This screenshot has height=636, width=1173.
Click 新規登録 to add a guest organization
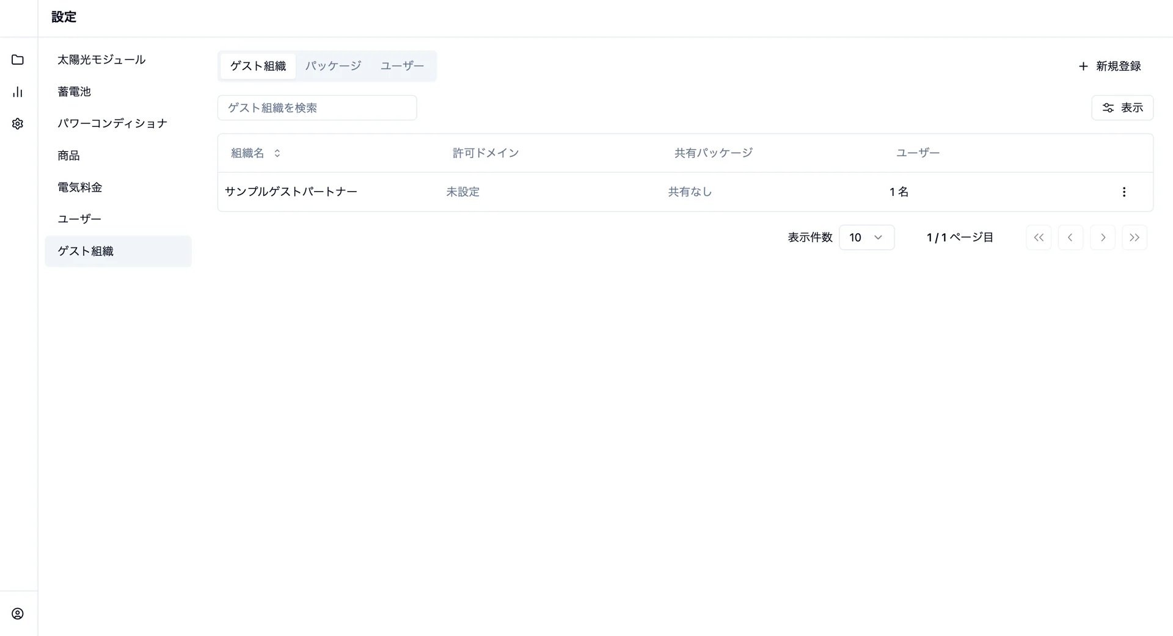click(x=1109, y=66)
